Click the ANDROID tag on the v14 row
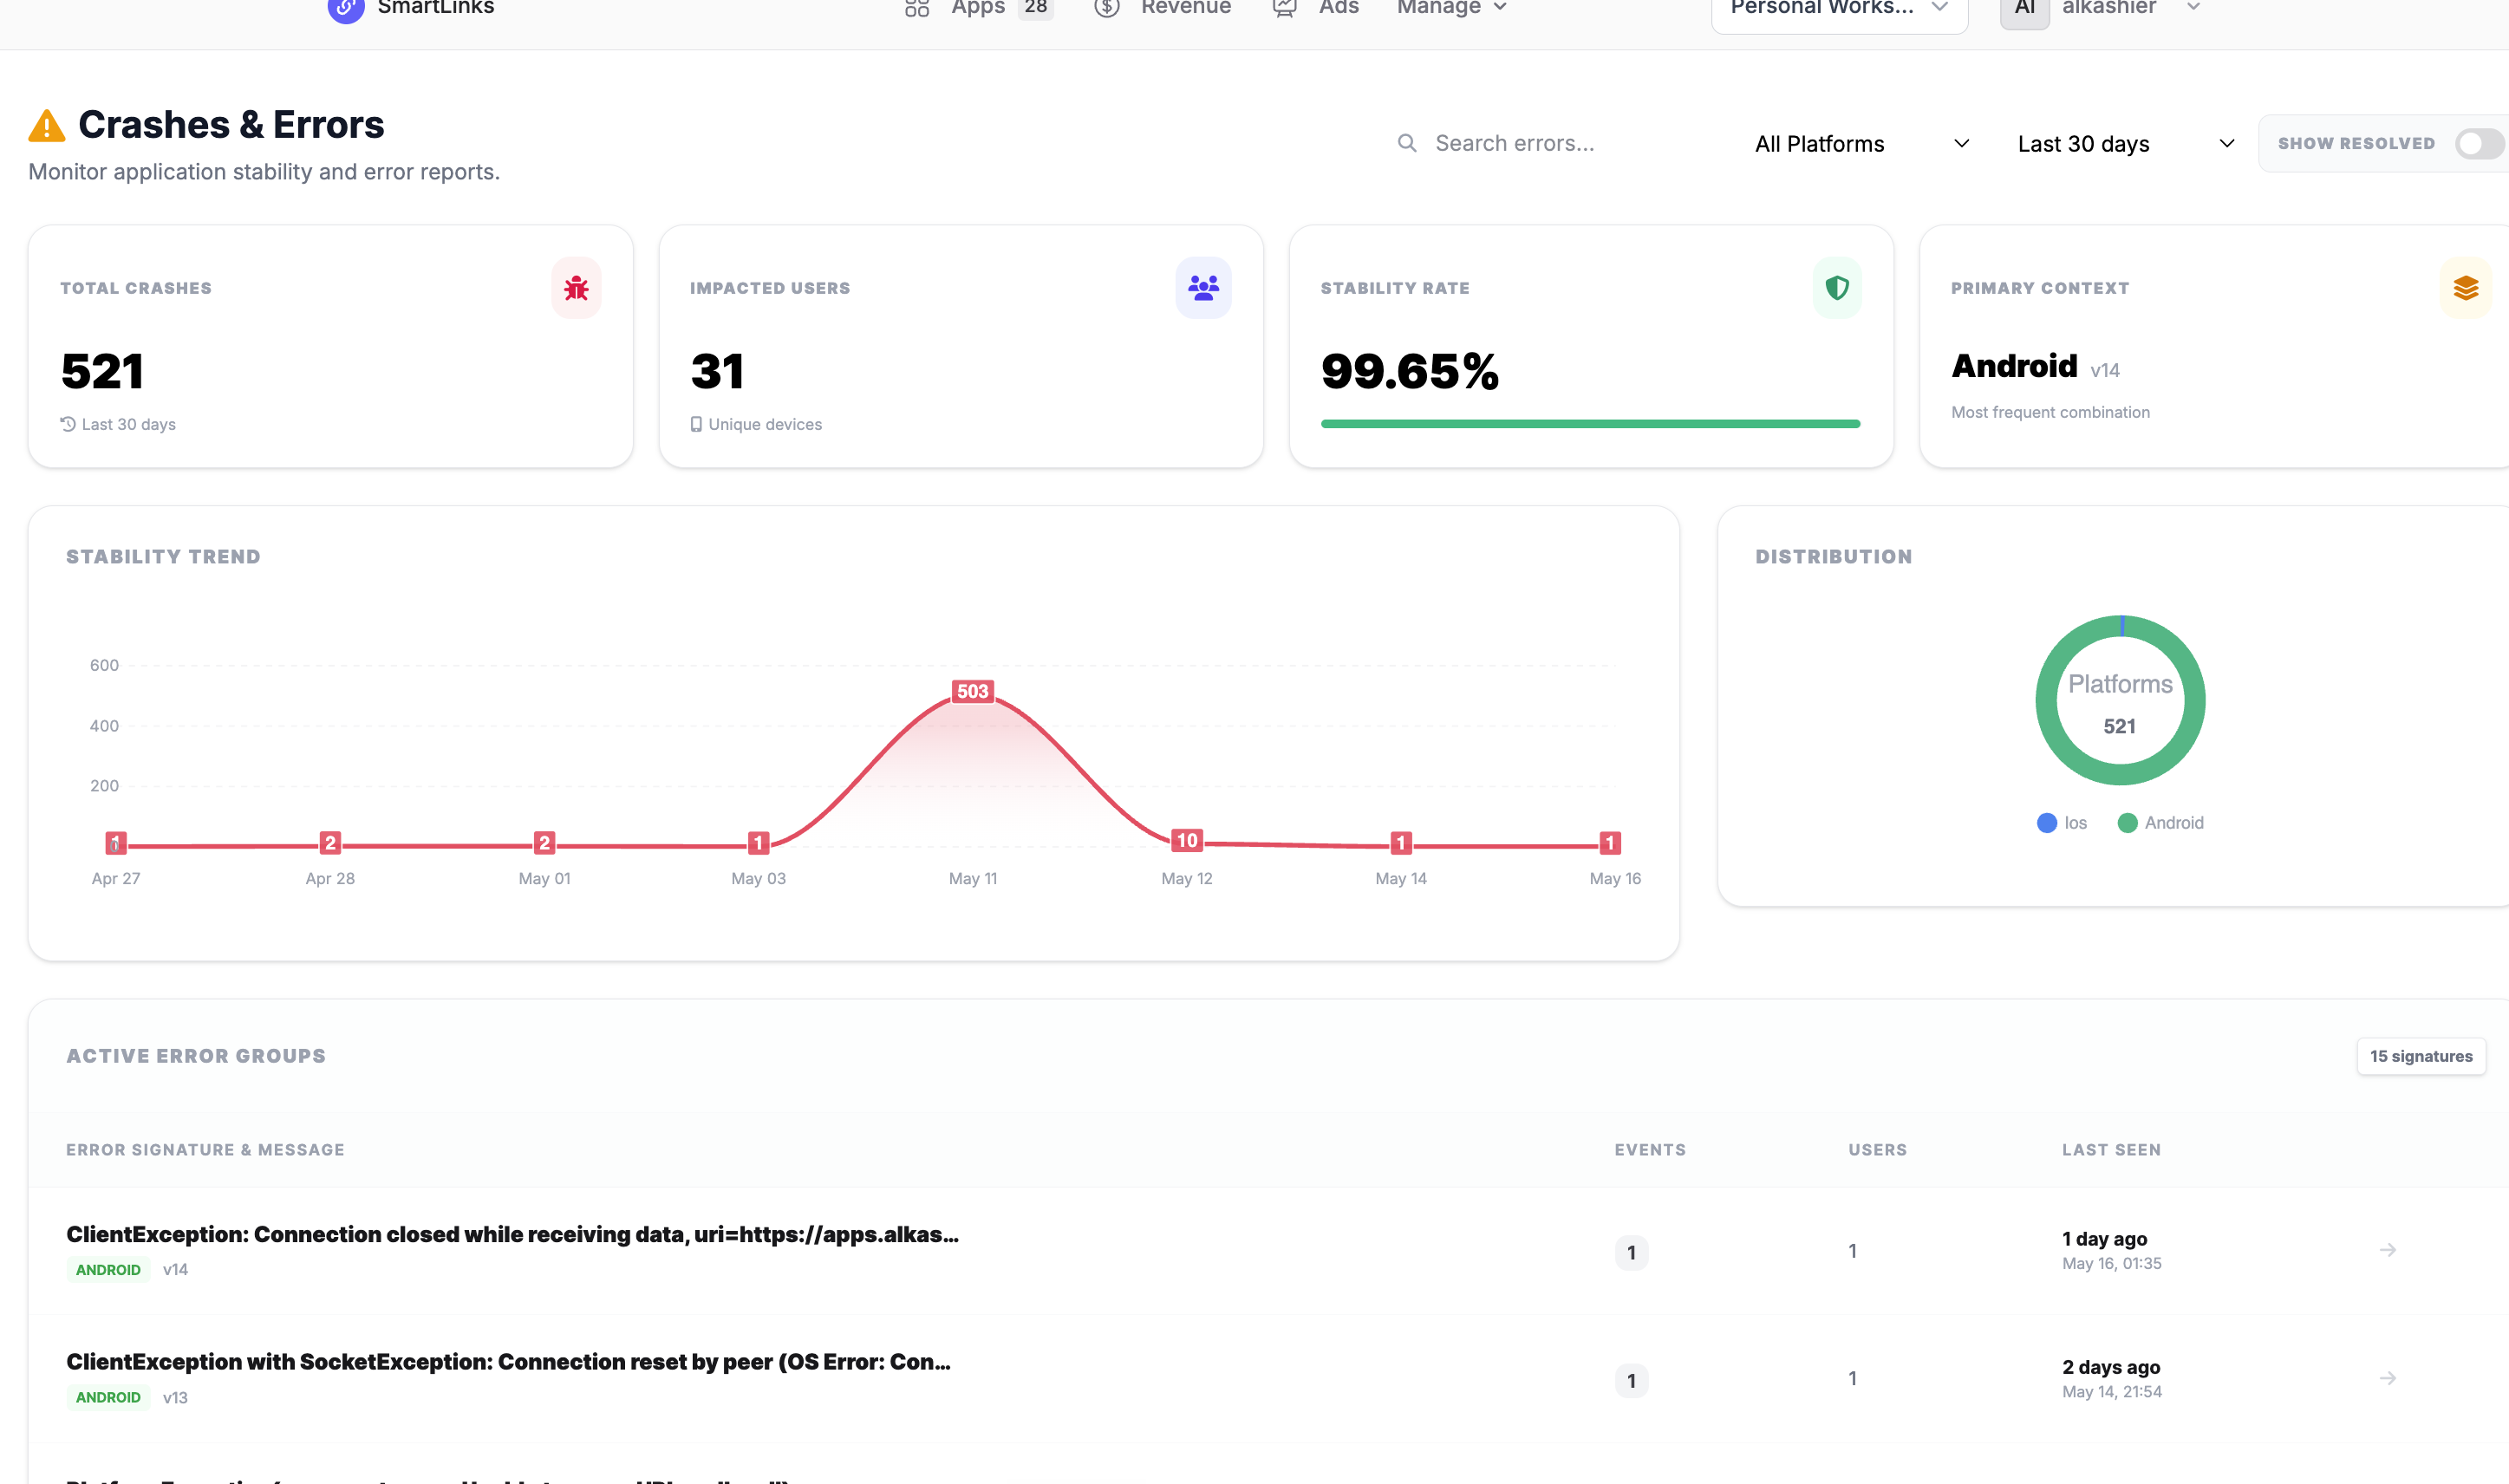The image size is (2509, 1484). pos(108,1270)
